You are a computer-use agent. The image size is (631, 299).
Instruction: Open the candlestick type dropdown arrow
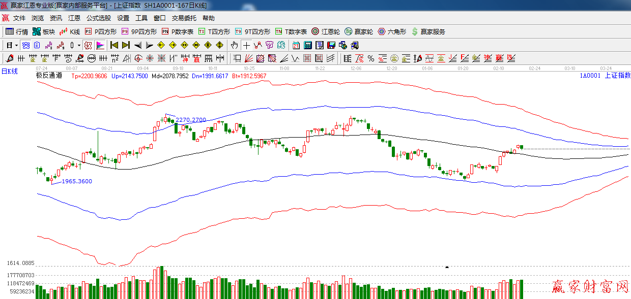pos(78,45)
